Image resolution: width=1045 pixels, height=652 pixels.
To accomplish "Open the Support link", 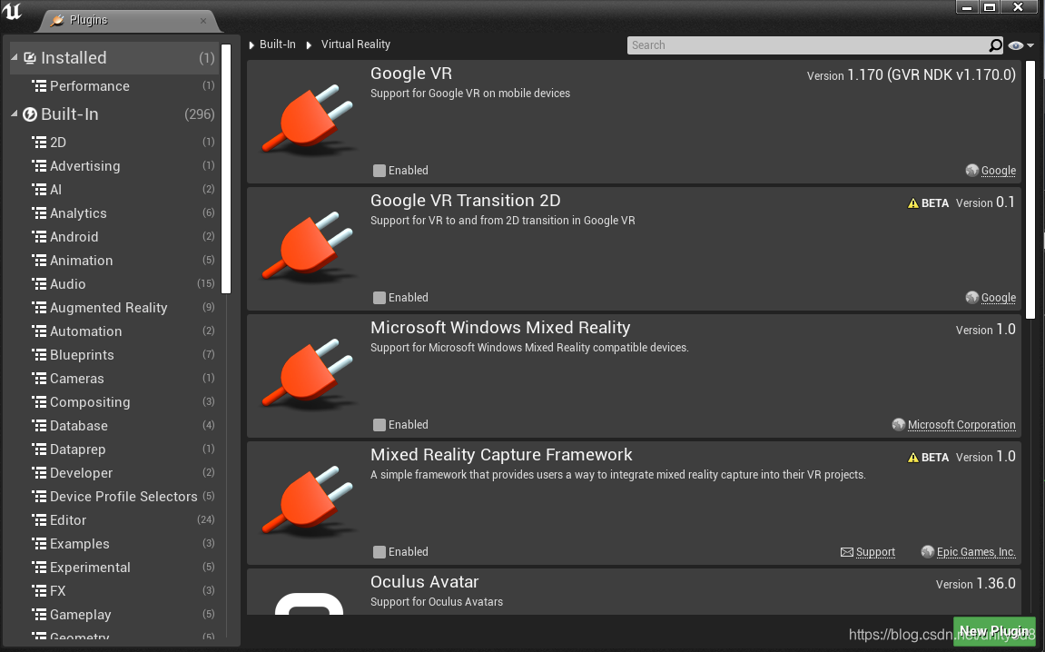I will point(875,552).
